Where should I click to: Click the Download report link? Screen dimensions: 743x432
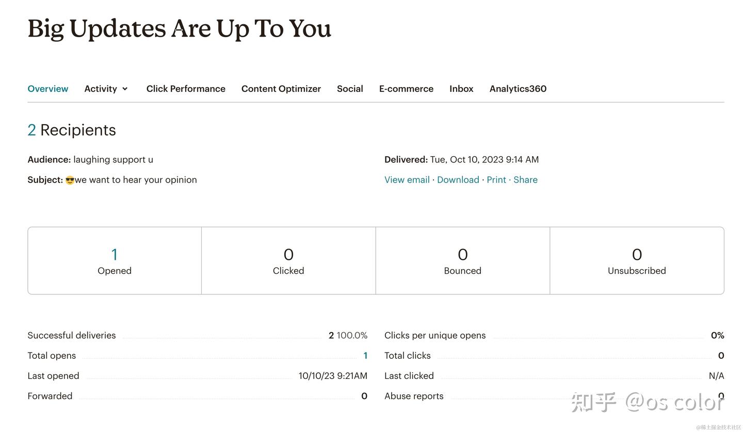click(458, 180)
